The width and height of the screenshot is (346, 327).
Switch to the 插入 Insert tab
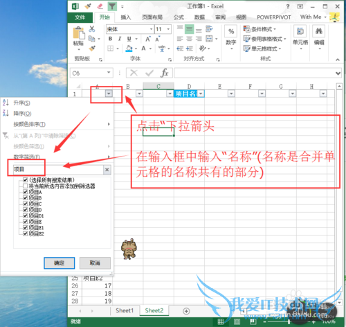tap(126, 17)
